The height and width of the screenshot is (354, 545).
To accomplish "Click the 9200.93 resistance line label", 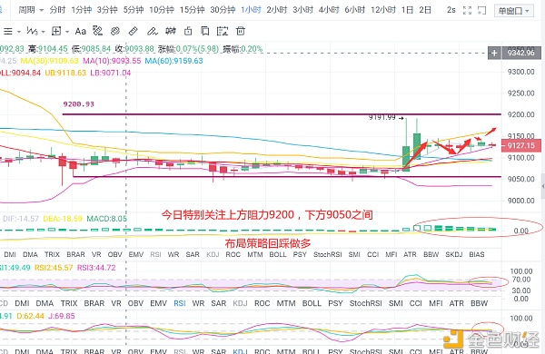I will coord(78,103).
